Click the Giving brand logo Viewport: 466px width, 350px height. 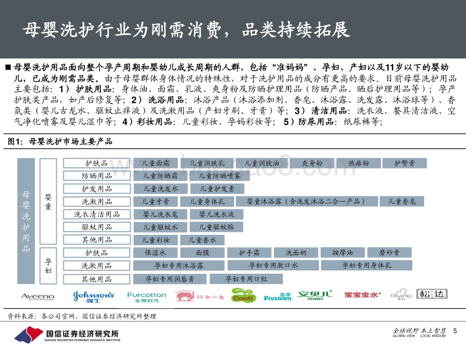tap(401, 294)
